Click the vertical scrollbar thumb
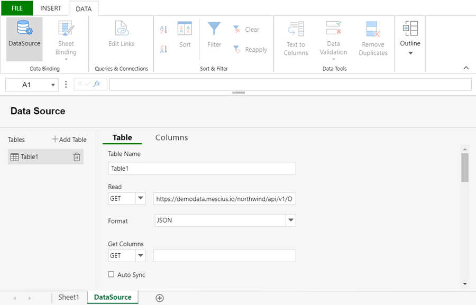The image size is (476, 305). click(x=465, y=167)
